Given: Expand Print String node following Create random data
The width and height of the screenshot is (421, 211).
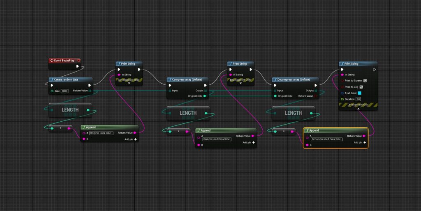Looking at the screenshot, I should pyautogui.click(x=129, y=83).
